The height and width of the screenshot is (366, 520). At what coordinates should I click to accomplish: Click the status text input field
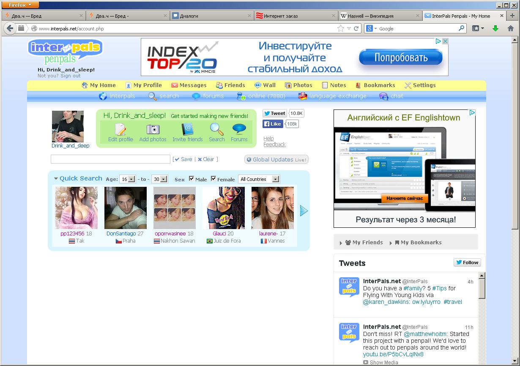pyautogui.click(x=110, y=159)
